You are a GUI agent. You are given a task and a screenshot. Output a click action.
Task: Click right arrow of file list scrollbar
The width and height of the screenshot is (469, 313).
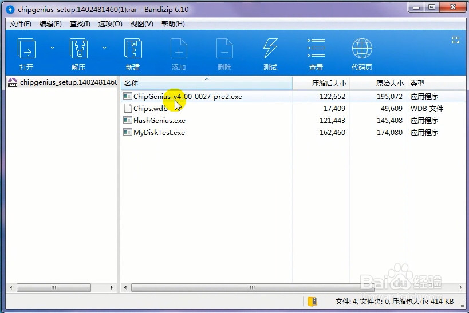460,287
